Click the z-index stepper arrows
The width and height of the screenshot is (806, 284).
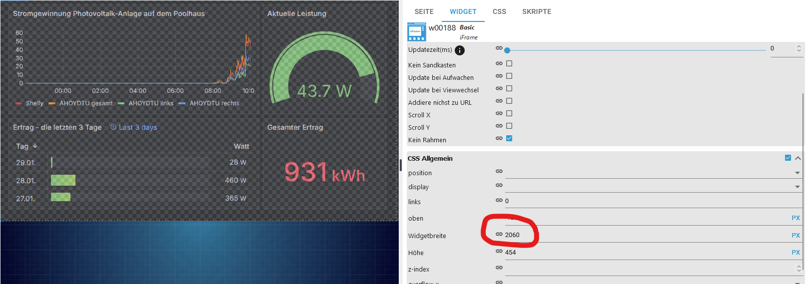799,269
